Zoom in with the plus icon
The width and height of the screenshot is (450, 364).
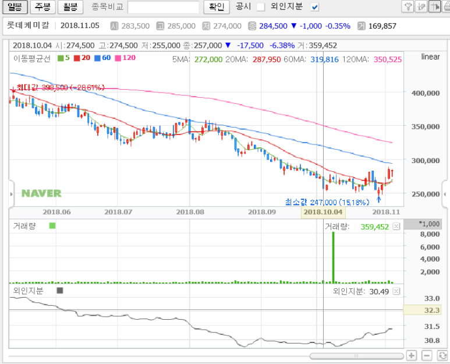click(x=412, y=355)
